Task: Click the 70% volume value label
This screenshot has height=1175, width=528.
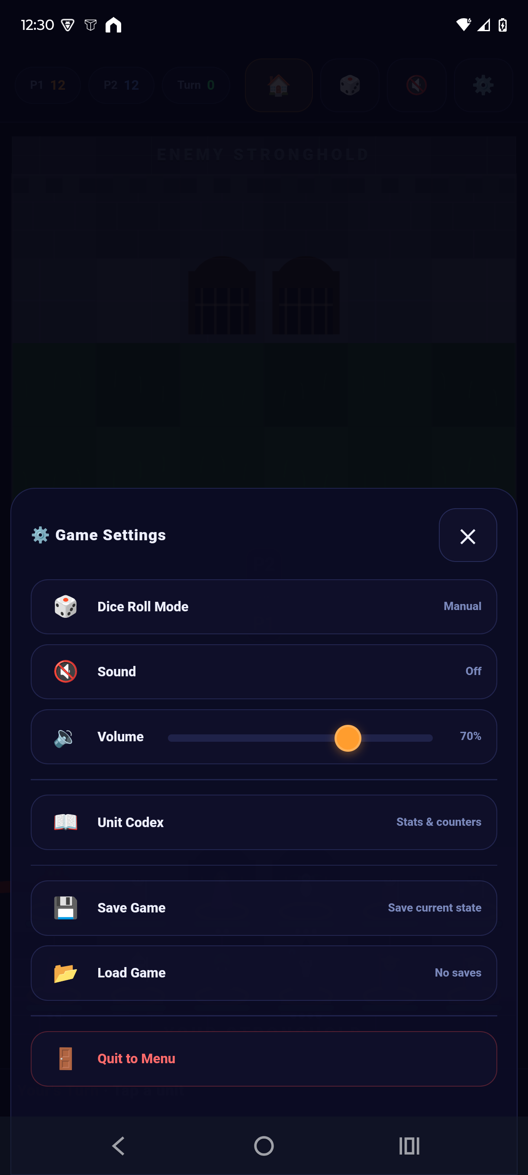Action: point(470,736)
